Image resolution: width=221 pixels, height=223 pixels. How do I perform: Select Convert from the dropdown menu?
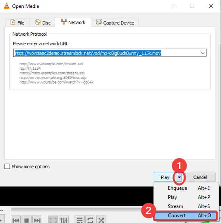[185, 215]
